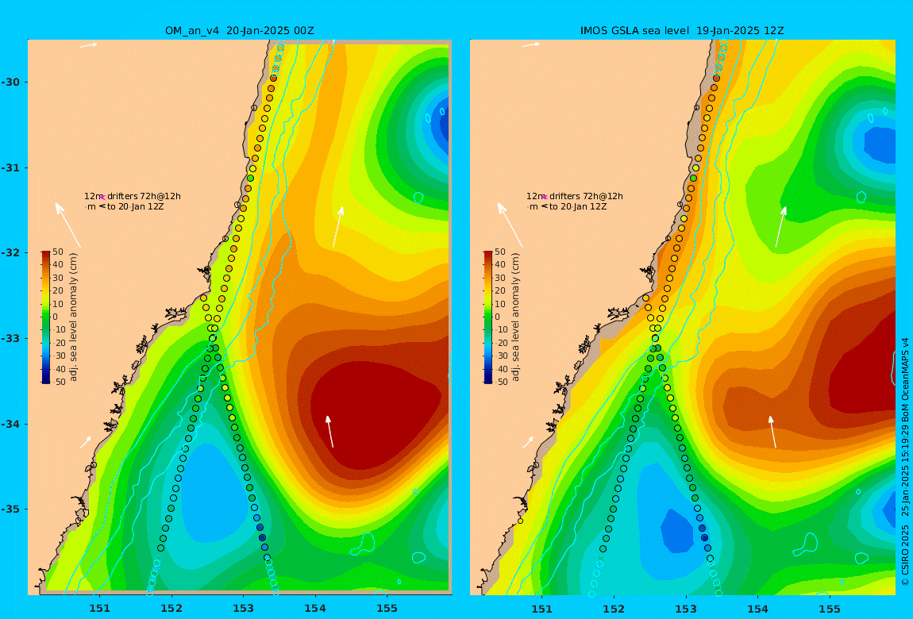This screenshot has width=913, height=619.
Task: Click the right map title "IMOS GSLA sea level 19-Jan-2025 12Z"
Action: 682,31
